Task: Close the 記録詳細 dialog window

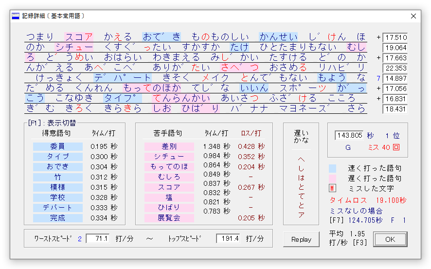Action: coord(413,16)
